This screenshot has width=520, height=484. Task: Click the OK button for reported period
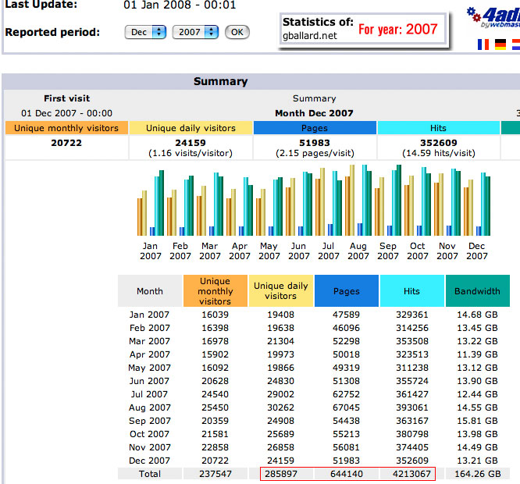237,32
